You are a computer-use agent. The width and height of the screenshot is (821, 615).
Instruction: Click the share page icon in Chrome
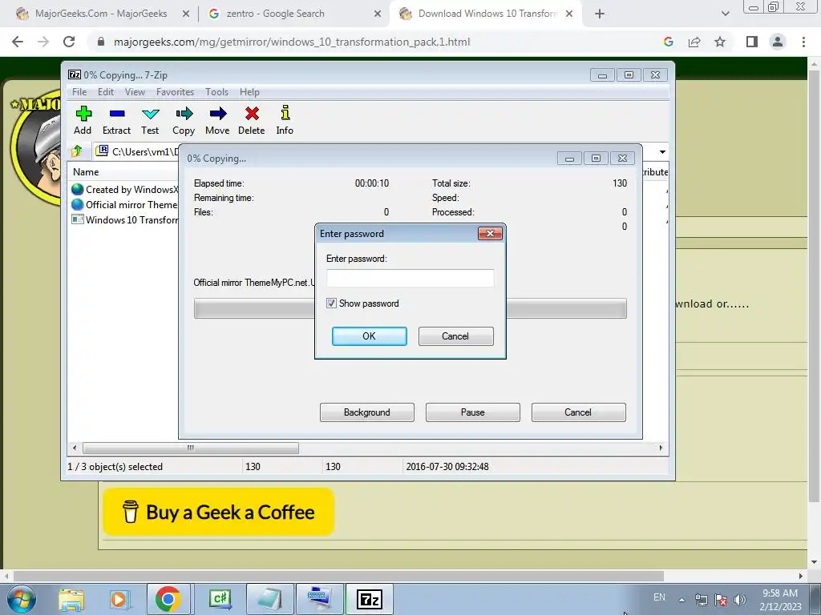tap(694, 42)
